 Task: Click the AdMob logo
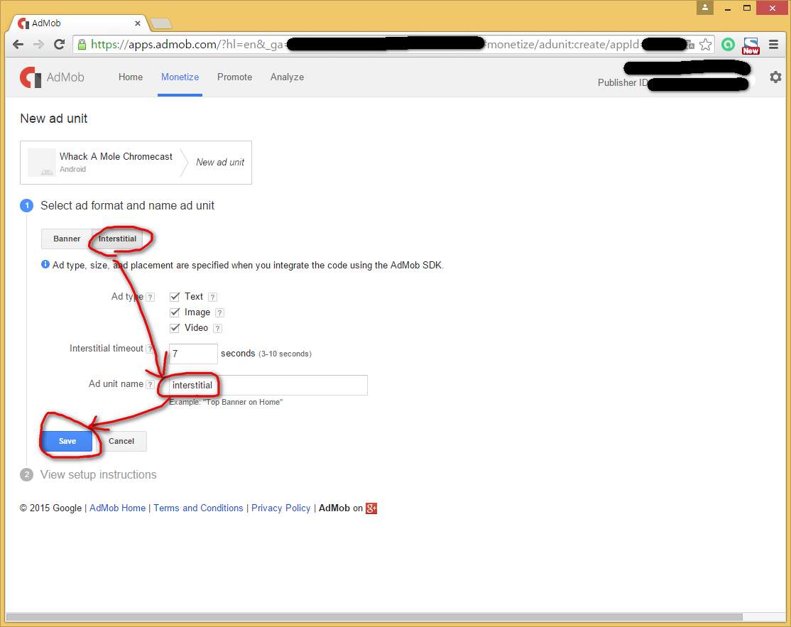(x=52, y=77)
